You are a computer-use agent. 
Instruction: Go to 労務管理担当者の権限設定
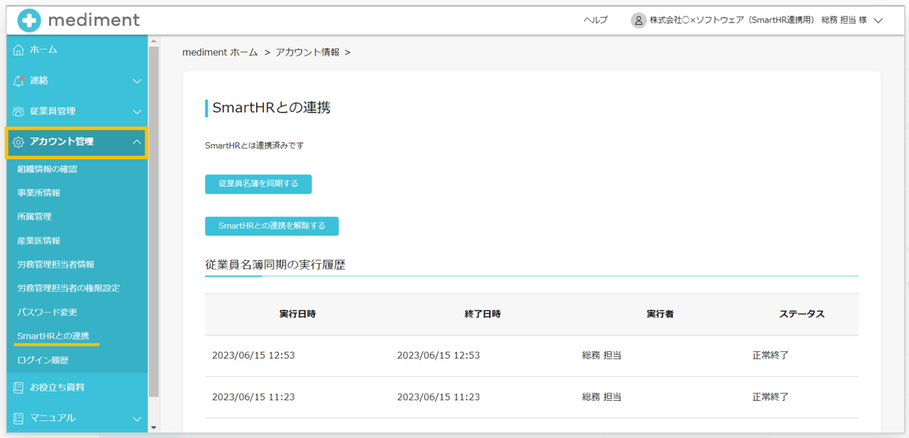(68, 288)
